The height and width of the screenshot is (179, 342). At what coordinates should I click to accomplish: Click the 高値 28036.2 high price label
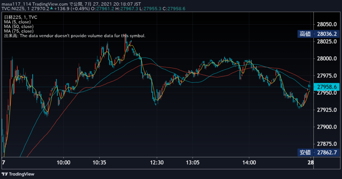(318, 34)
